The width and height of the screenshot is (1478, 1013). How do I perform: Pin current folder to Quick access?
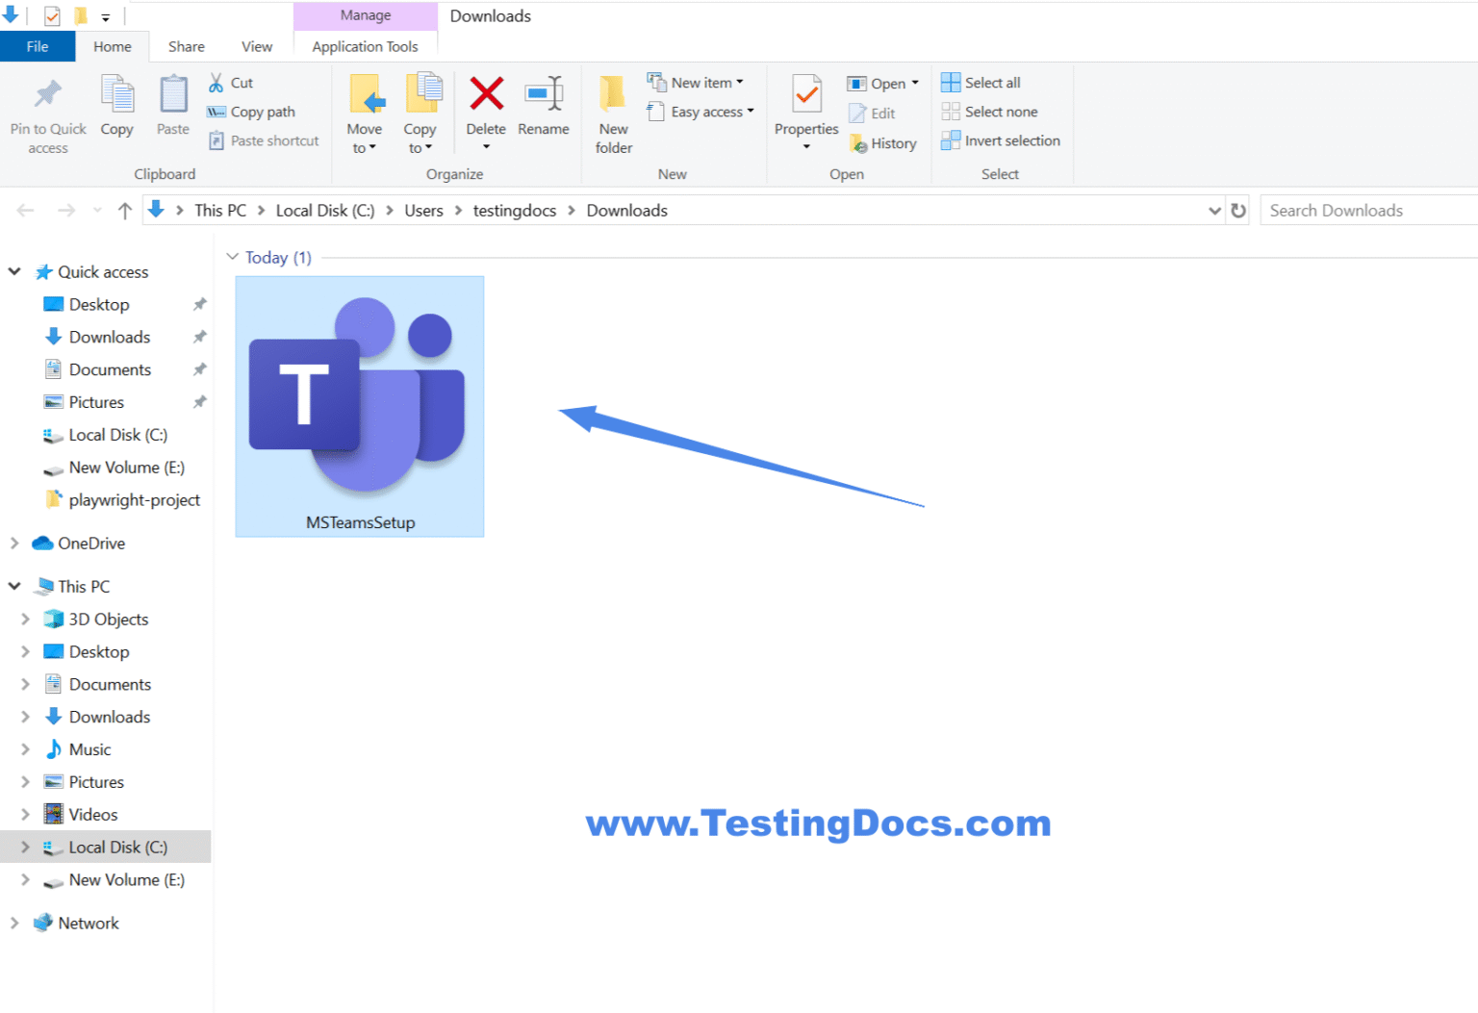coord(47,114)
